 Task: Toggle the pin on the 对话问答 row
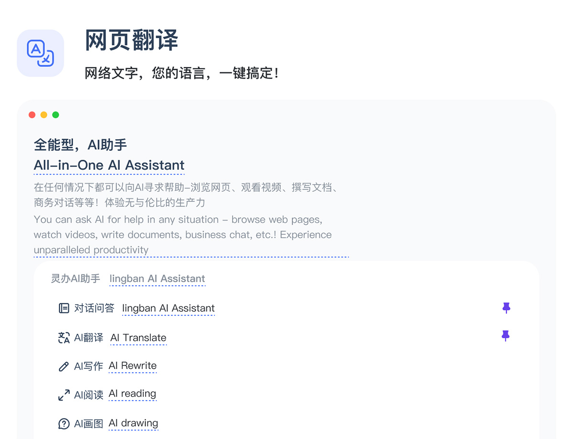coord(506,308)
